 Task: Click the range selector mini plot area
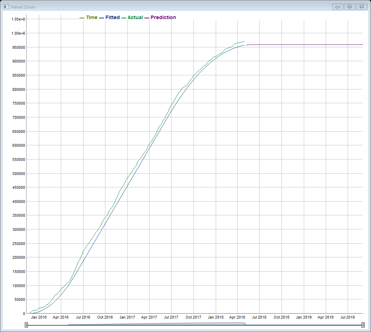click(x=195, y=324)
